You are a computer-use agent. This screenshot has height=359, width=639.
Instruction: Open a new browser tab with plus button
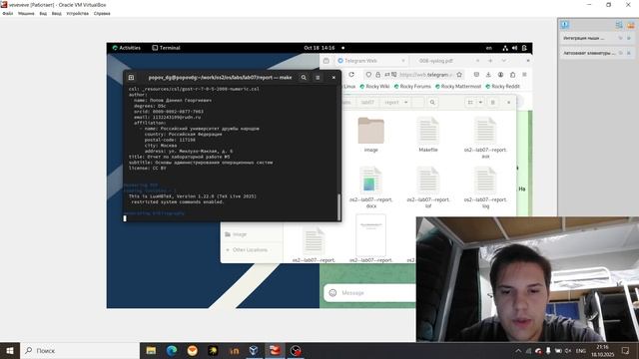pyautogui.click(x=490, y=61)
